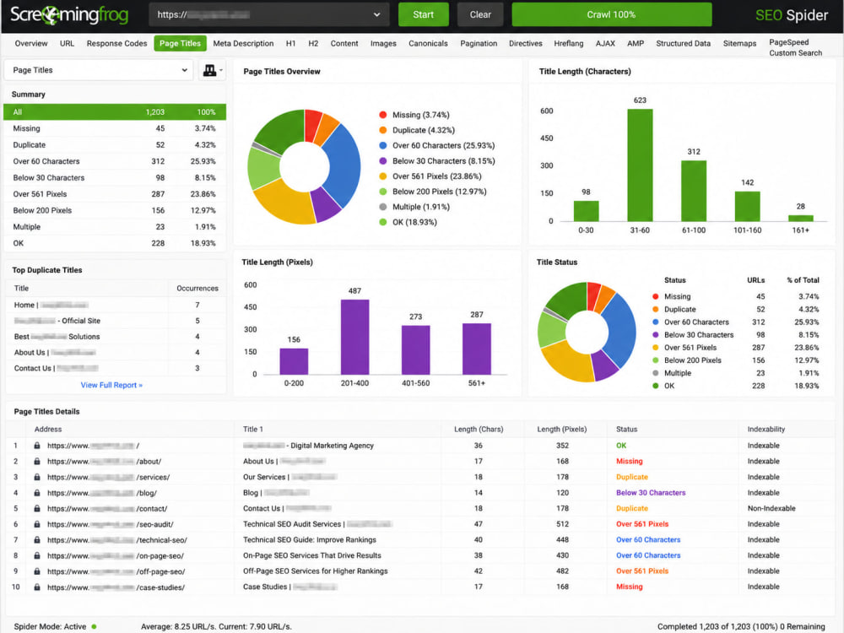Select the 'On-Page SEO Services That Drive Results' title
The width and height of the screenshot is (844, 633).
[x=312, y=555]
